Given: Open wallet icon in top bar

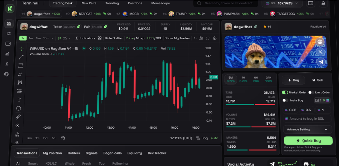Looking at the screenshot, I should [311, 3].
